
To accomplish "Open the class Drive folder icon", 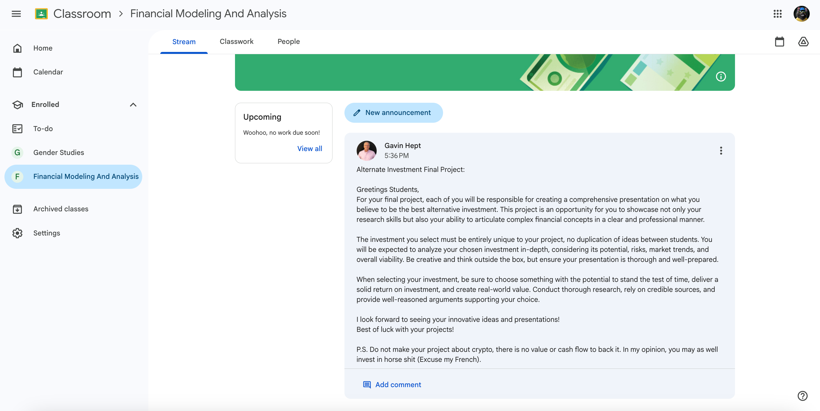I will pyautogui.click(x=803, y=42).
